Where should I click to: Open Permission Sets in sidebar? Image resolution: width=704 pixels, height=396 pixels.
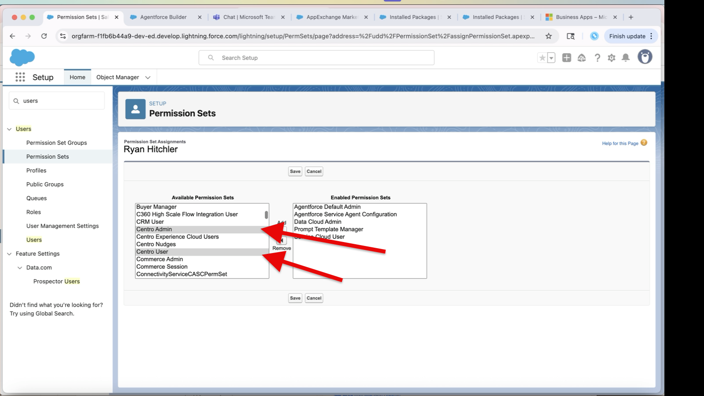coord(48,157)
